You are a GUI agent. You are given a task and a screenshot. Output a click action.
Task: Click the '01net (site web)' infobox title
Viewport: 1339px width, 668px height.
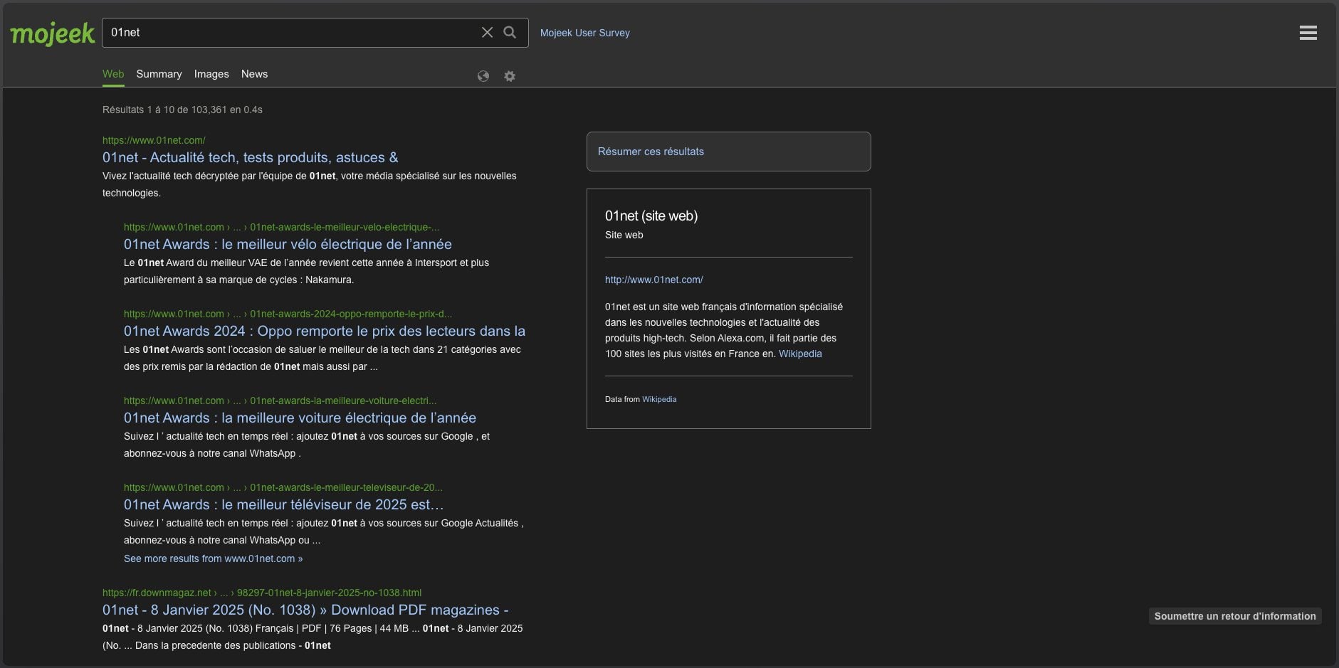651,216
